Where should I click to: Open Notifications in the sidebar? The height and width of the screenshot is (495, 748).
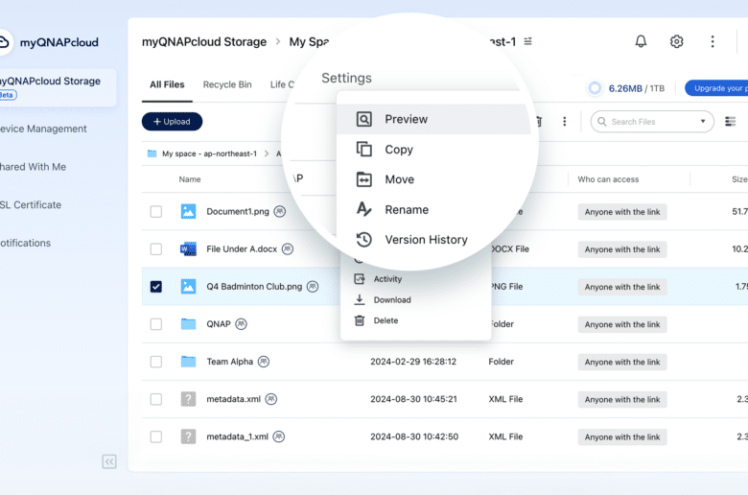(25, 243)
